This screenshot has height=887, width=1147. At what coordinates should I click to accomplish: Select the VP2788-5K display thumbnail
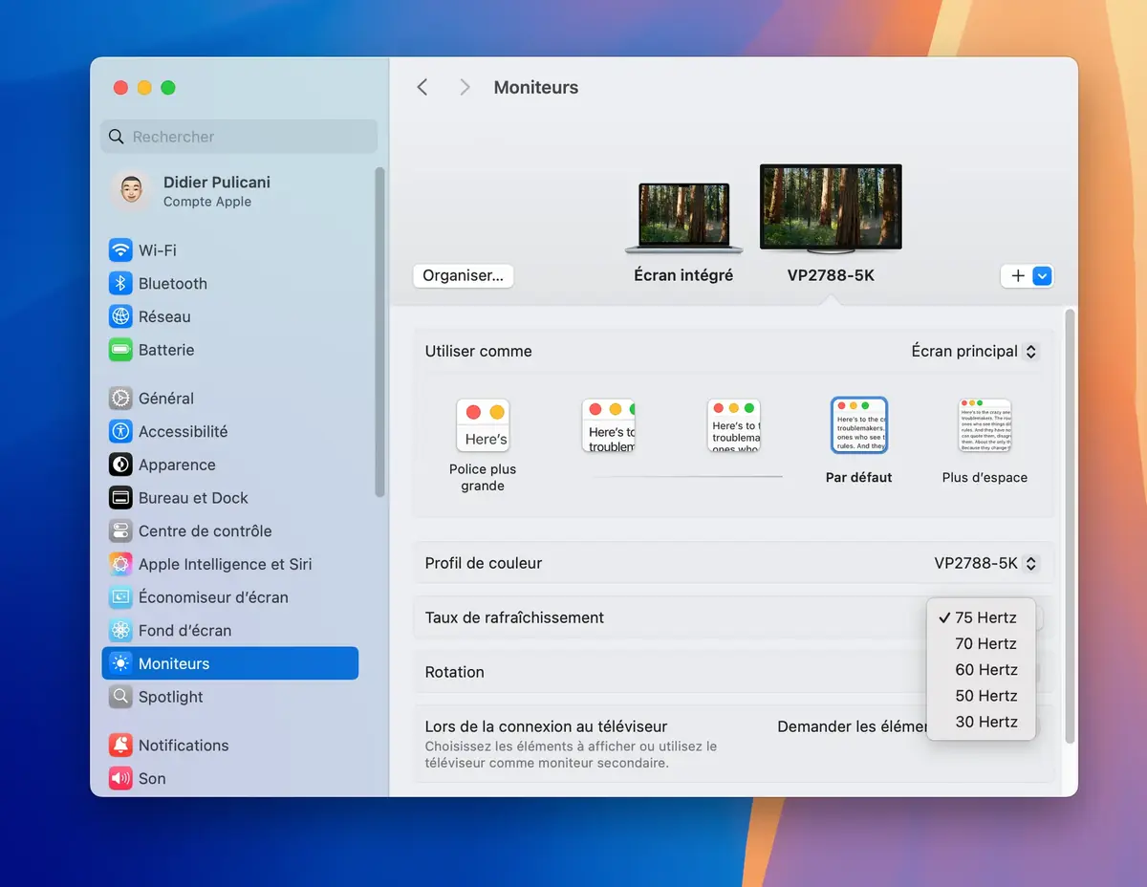click(830, 206)
